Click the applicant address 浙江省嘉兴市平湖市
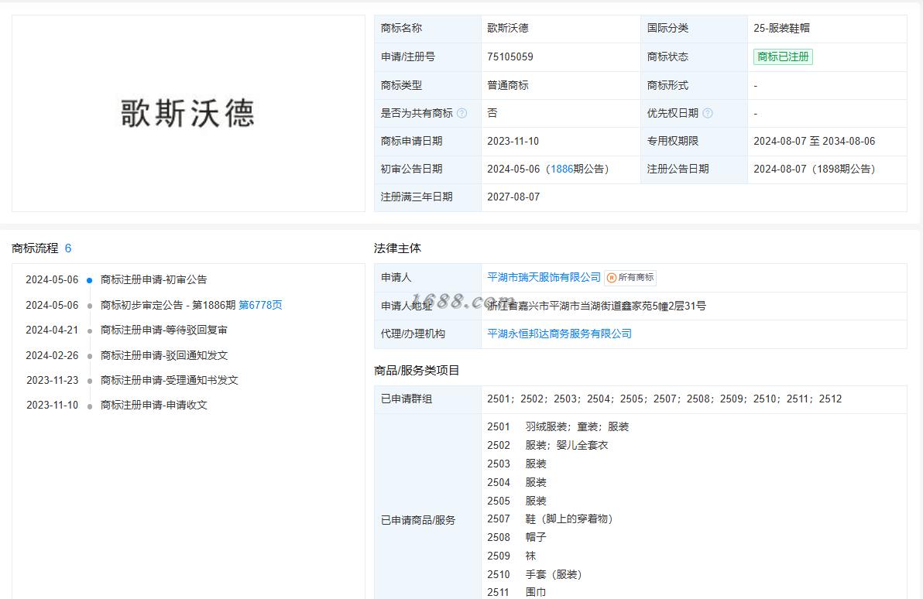Viewport: 923px width, 599px height. pyautogui.click(x=597, y=306)
